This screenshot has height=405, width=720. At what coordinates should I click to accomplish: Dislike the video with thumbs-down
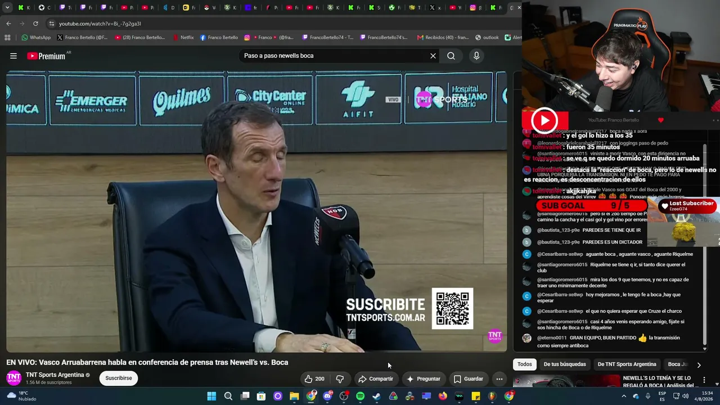tap(340, 379)
